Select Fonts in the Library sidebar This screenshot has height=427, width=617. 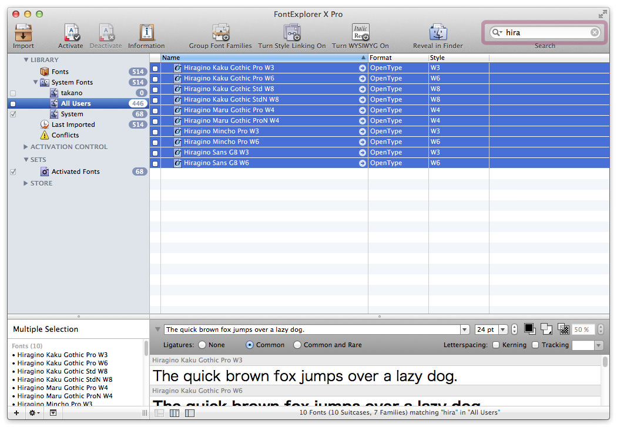point(60,72)
